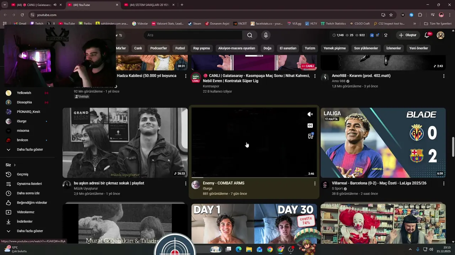The height and width of the screenshot is (255, 455).
Task: Start voice search with microphone icon
Action: 266,35
